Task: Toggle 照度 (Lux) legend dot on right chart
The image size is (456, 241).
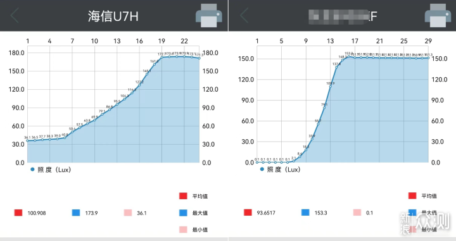Action: pyautogui.click(x=262, y=170)
